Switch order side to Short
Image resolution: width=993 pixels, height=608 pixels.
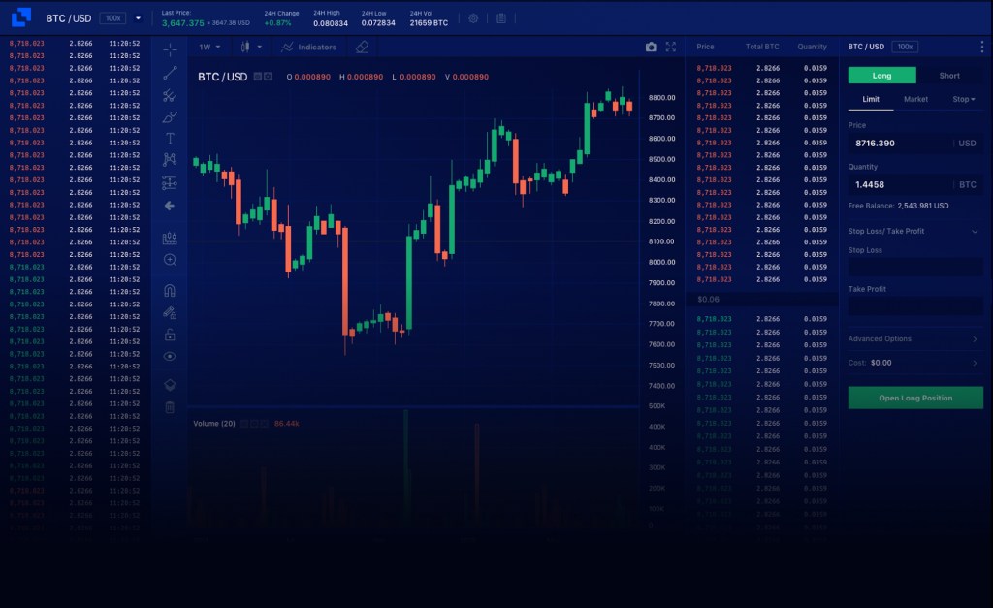(949, 76)
